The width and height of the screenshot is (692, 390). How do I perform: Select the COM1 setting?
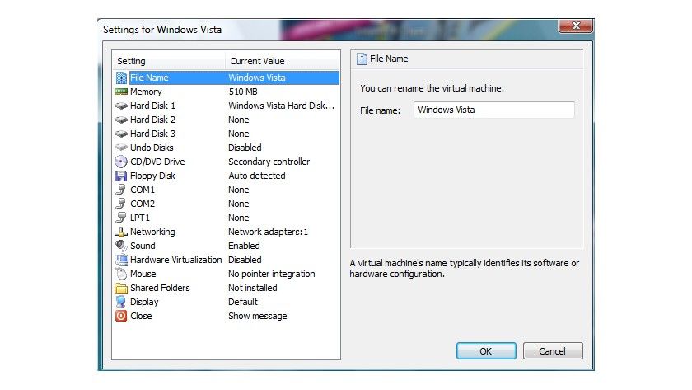[143, 190]
